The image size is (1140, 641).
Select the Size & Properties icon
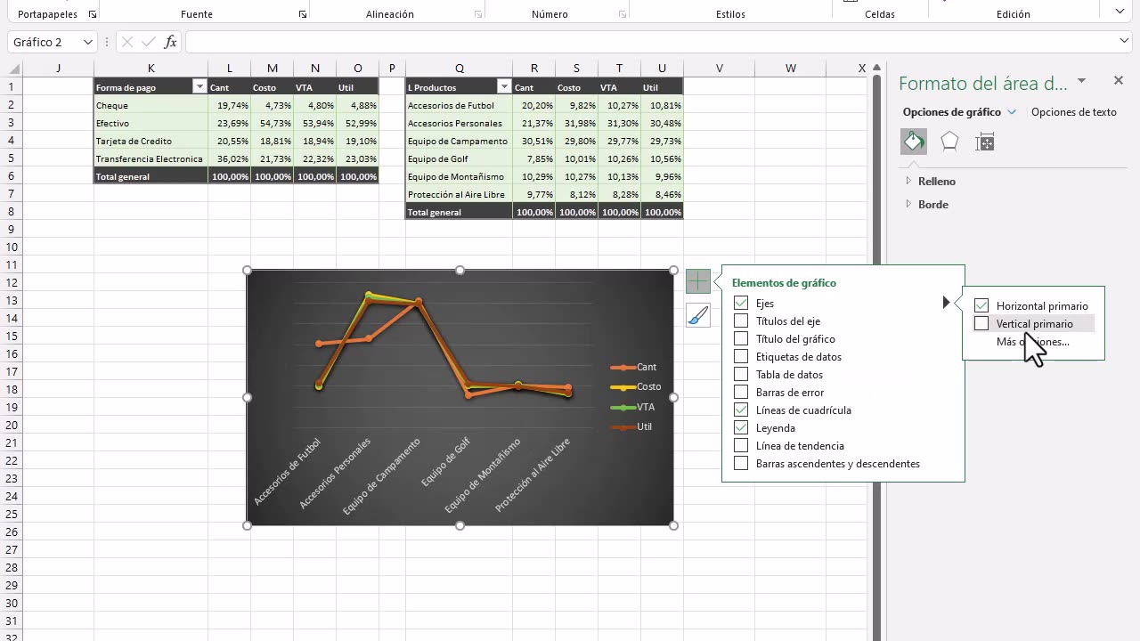tap(985, 142)
